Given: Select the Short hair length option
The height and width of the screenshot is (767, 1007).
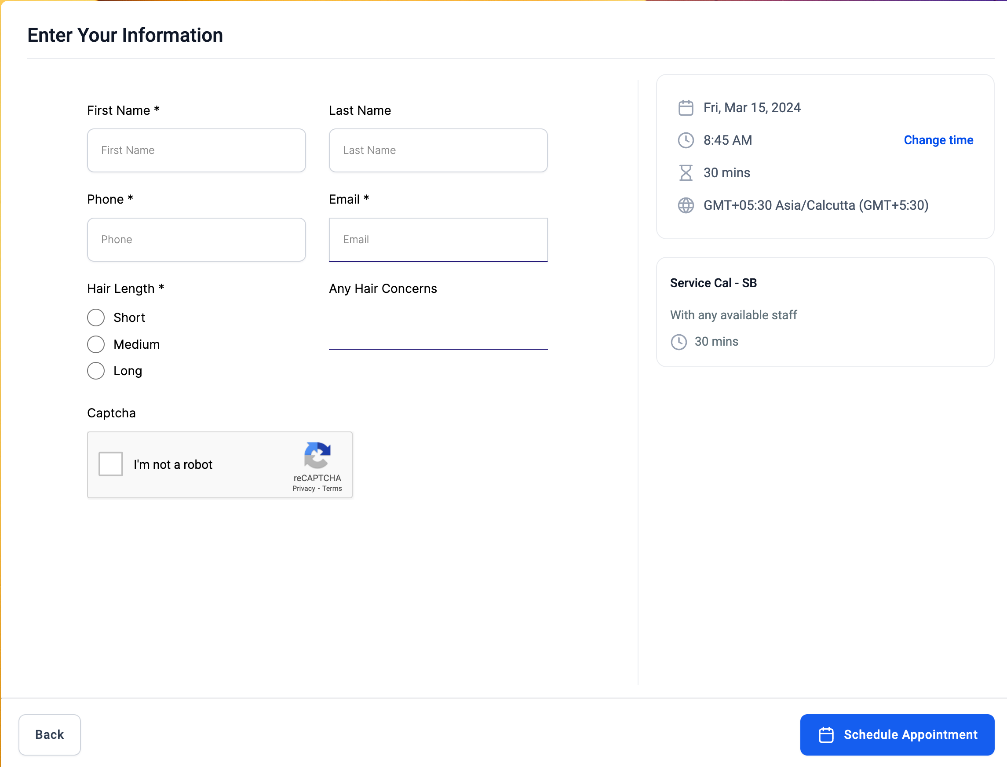Looking at the screenshot, I should click(96, 317).
